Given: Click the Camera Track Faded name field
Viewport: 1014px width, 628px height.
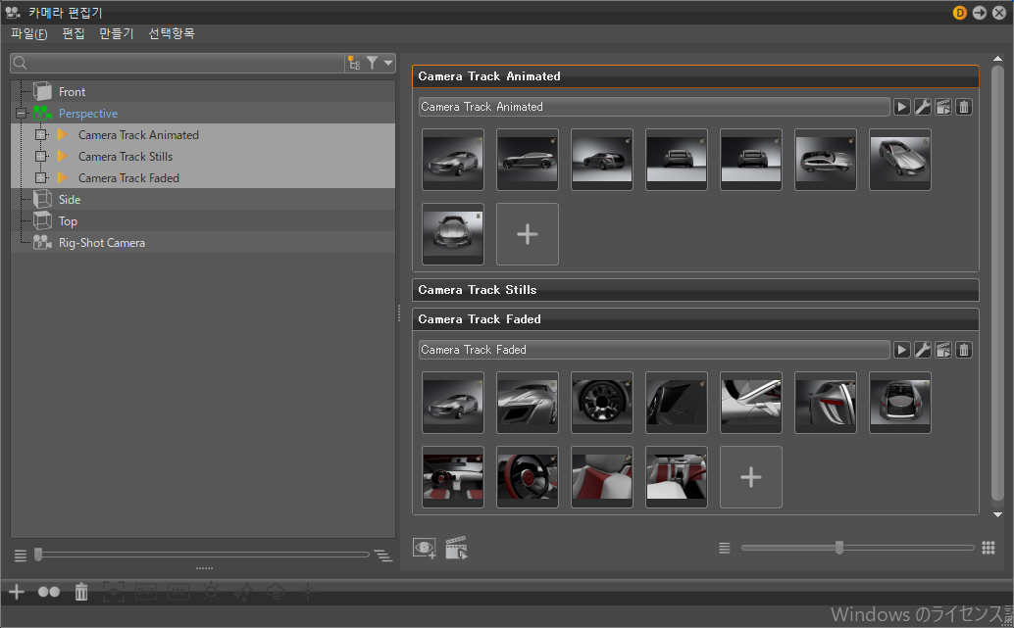Looking at the screenshot, I should click(x=654, y=350).
